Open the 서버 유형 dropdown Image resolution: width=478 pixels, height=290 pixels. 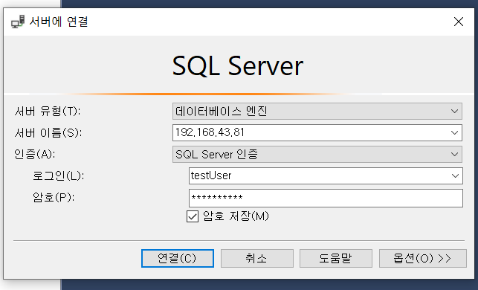tap(317, 112)
